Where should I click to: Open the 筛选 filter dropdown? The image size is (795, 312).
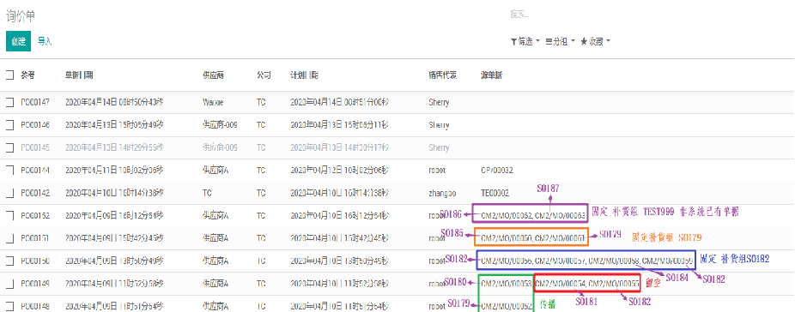coord(525,42)
